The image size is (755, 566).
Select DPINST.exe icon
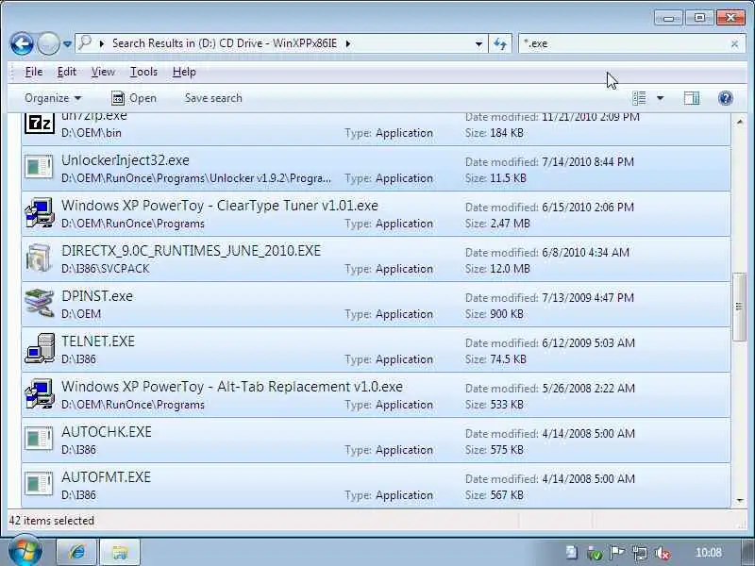coord(39,303)
